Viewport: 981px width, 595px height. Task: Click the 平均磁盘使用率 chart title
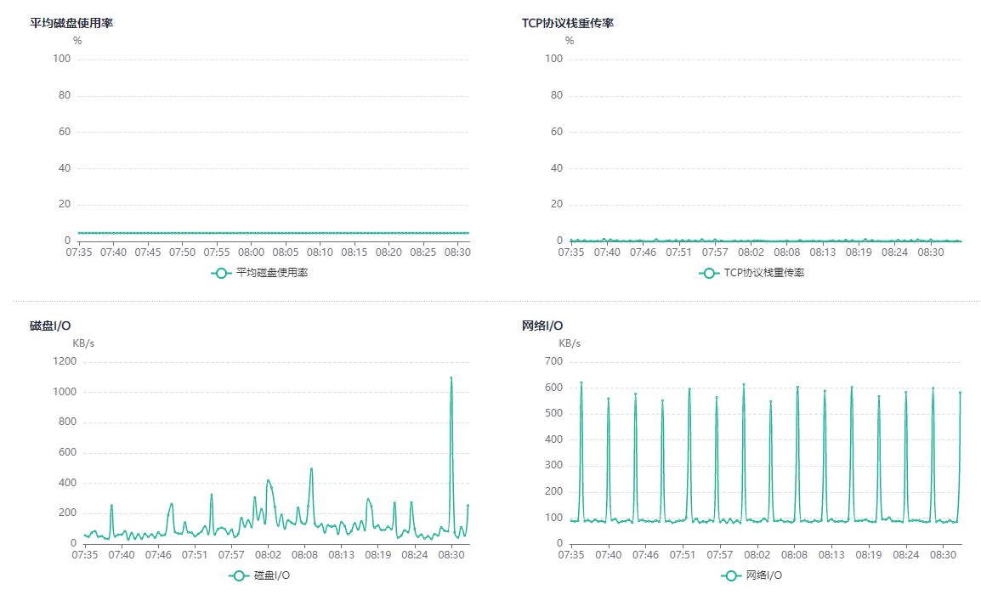(71, 23)
